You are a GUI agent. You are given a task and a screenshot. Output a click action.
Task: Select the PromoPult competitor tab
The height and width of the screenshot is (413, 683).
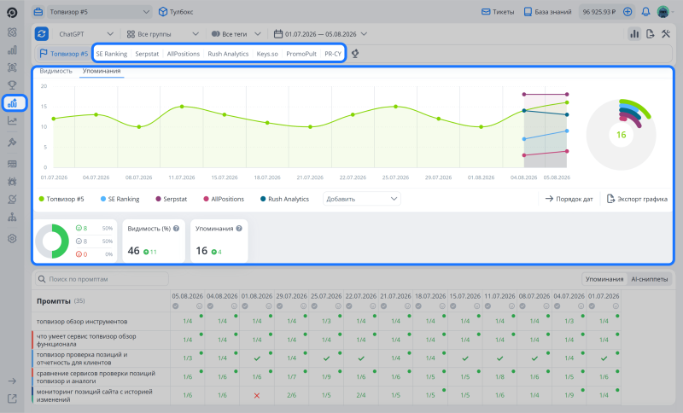[301, 54]
